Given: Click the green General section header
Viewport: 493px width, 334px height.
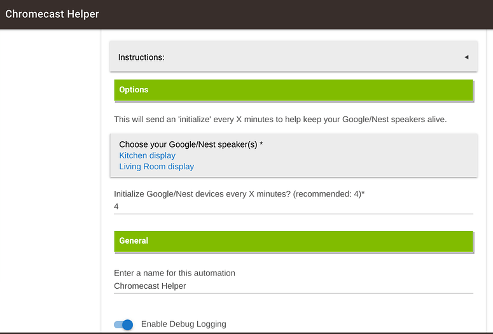Looking at the screenshot, I should pos(294,242).
